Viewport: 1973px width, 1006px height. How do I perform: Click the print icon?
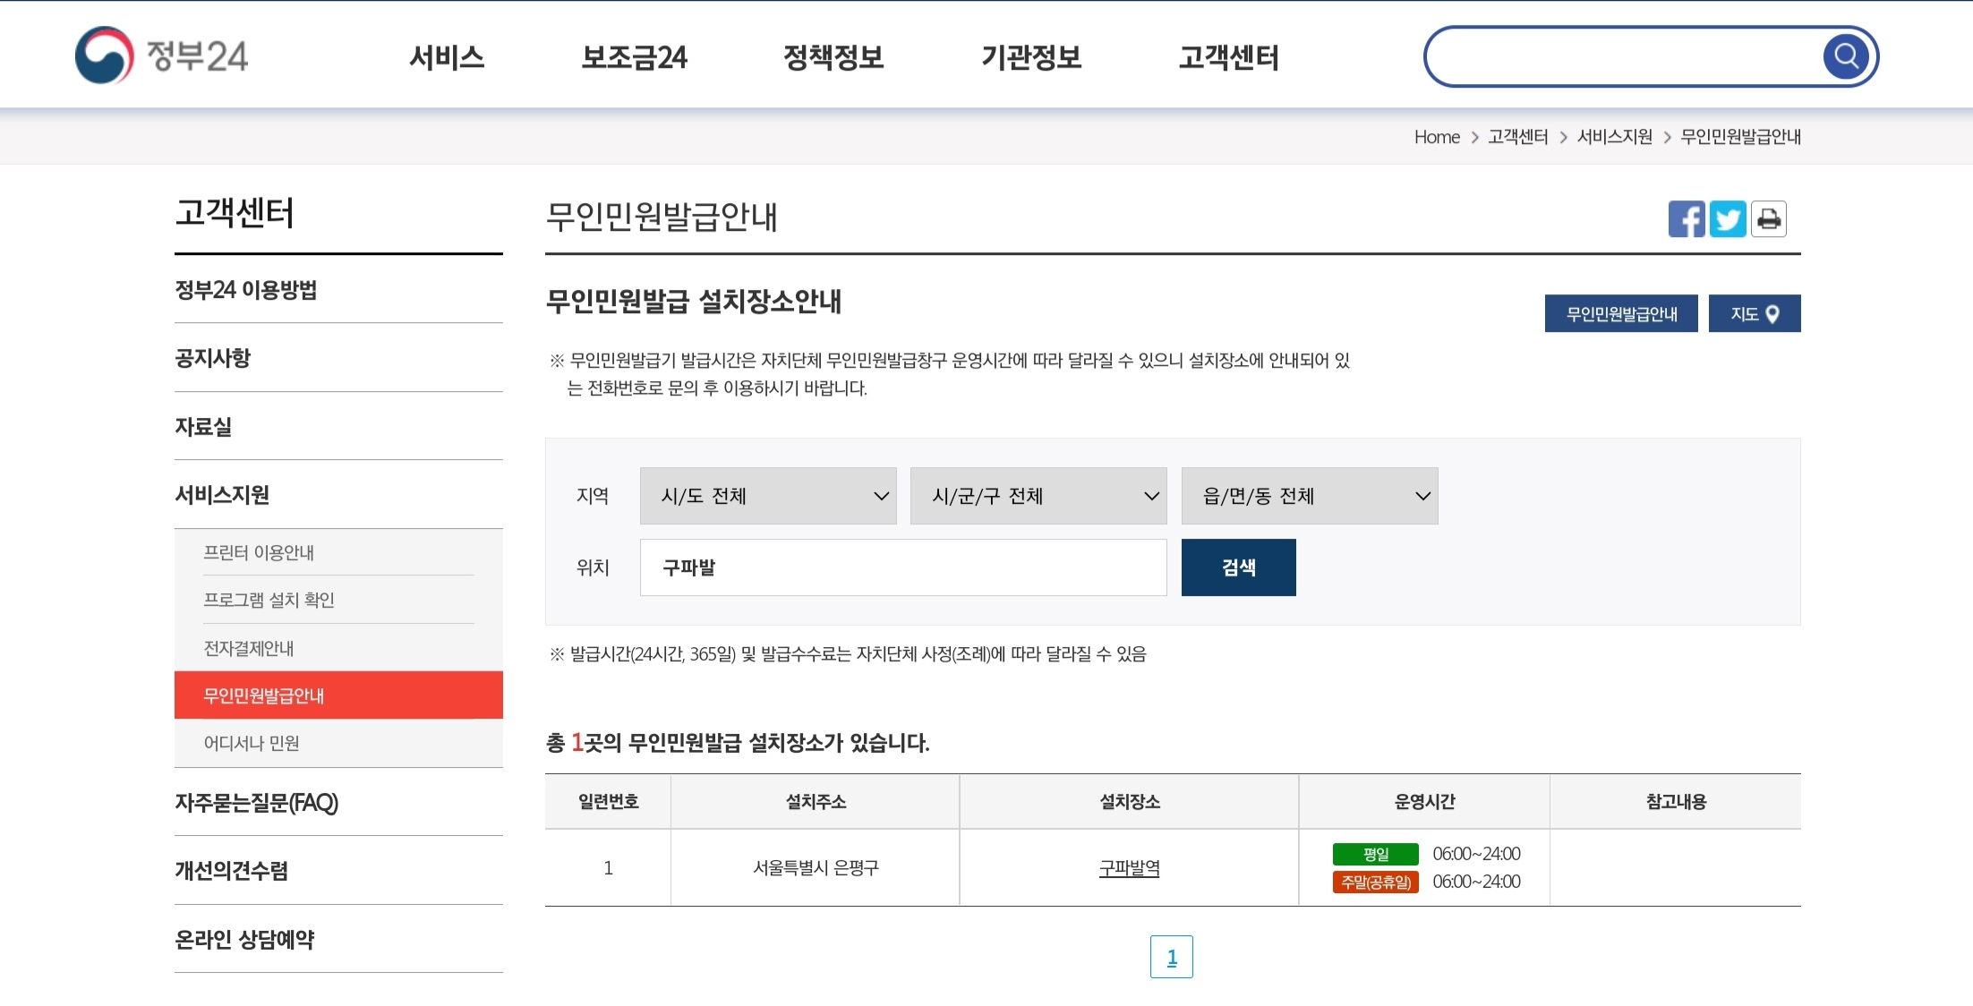click(1768, 218)
